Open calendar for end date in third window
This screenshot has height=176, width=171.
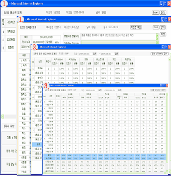pos(117,54)
